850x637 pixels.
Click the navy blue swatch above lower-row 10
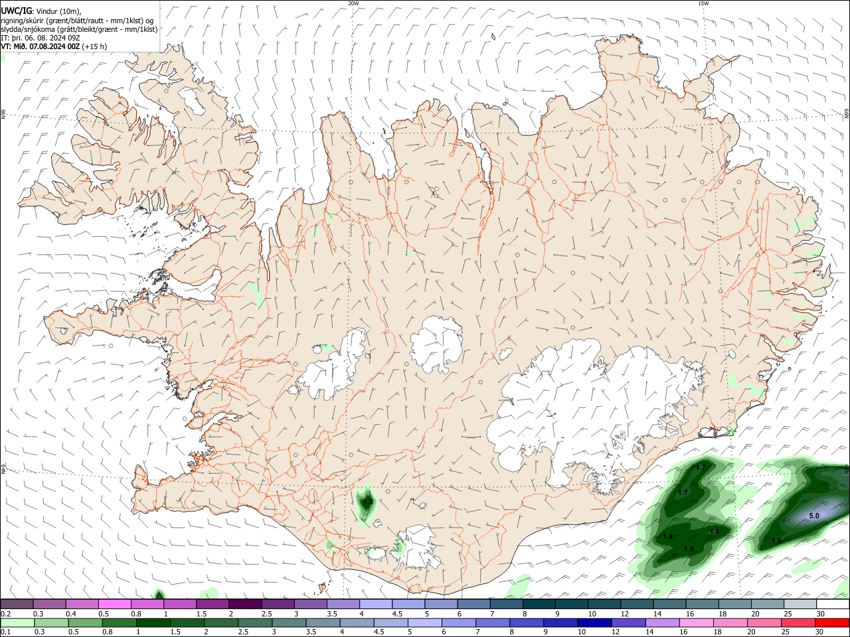tap(594, 623)
